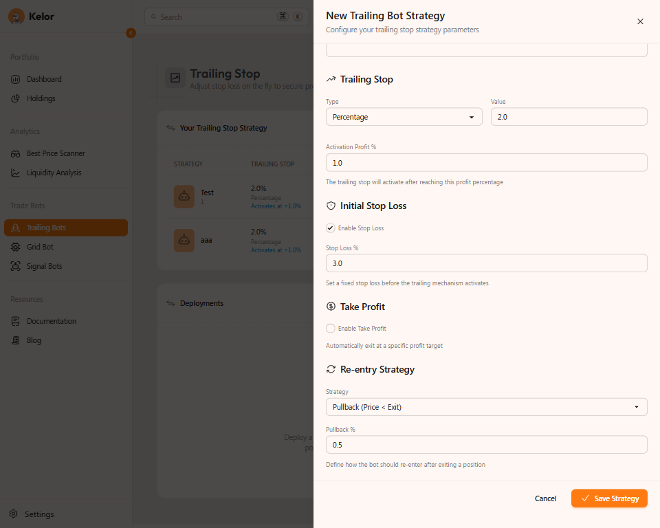
Task: Disable the Enable Stop Loss checkbox
Action: point(331,228)
